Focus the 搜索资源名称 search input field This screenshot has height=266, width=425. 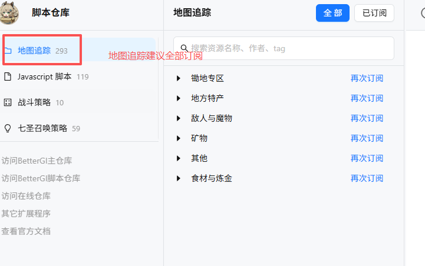coord(289,48)
